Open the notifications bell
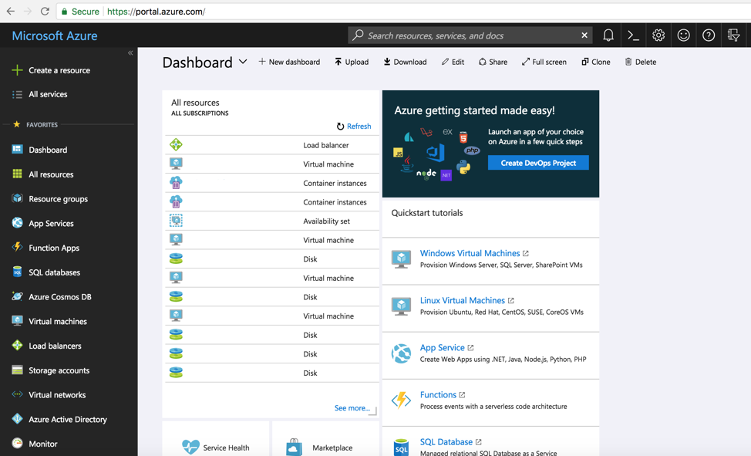This screenshot has height=456, width=751. (x=608, y=35)
